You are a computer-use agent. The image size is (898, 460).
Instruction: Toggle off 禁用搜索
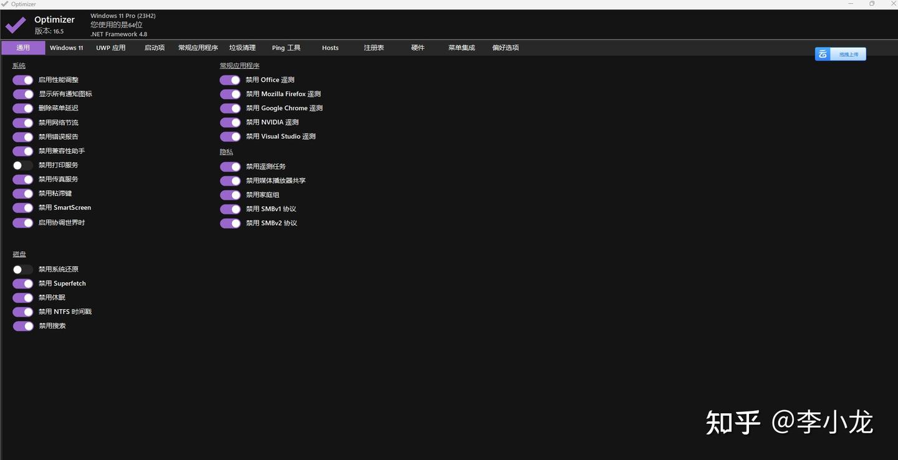click(x=22, y=326)
